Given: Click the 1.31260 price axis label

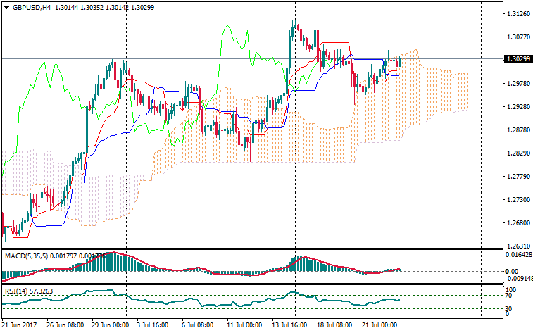Looking at the screenshot, I should 518,13.
